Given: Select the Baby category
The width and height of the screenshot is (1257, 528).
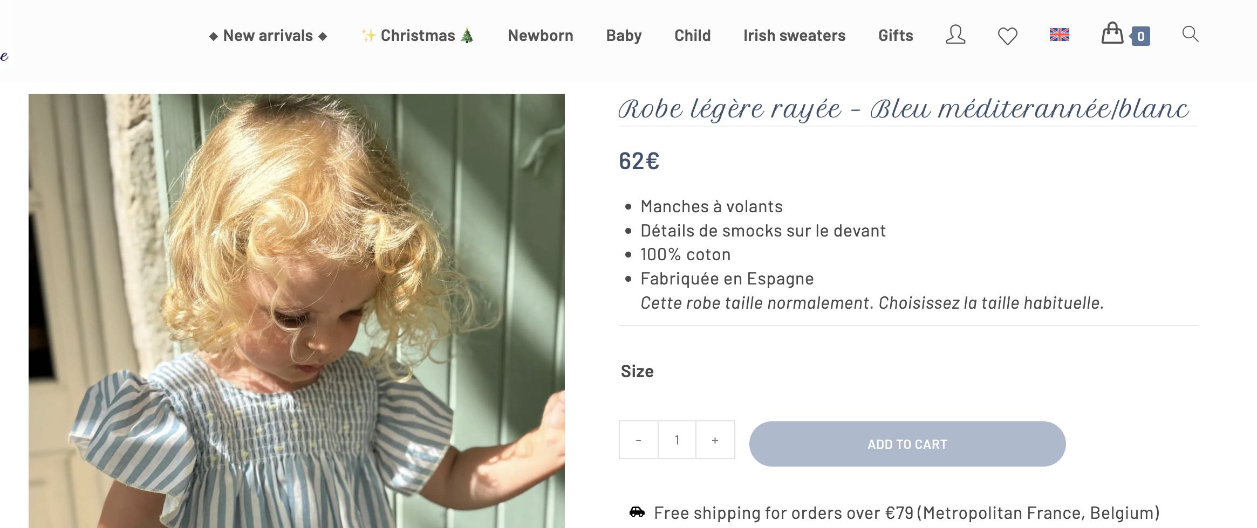Looking at the screenshot, I should 624,36.
